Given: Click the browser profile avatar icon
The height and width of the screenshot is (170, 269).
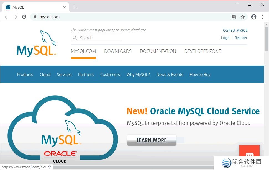Looking at the screenshot, I should point(254,17).
